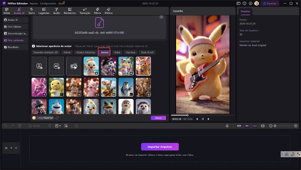
Task: Click the Dividir split tool
Action: click(x=34, y=126)
